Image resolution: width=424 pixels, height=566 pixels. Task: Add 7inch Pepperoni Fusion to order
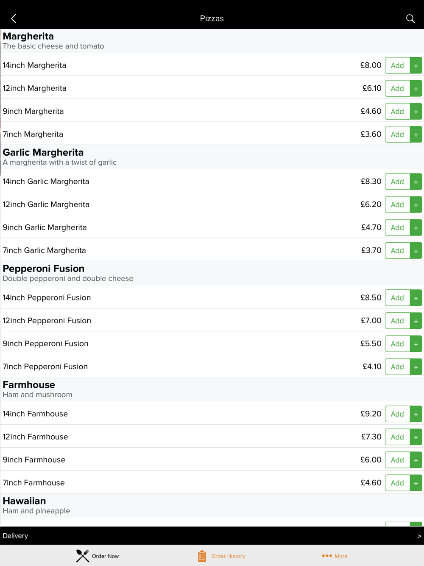[397, 367]
